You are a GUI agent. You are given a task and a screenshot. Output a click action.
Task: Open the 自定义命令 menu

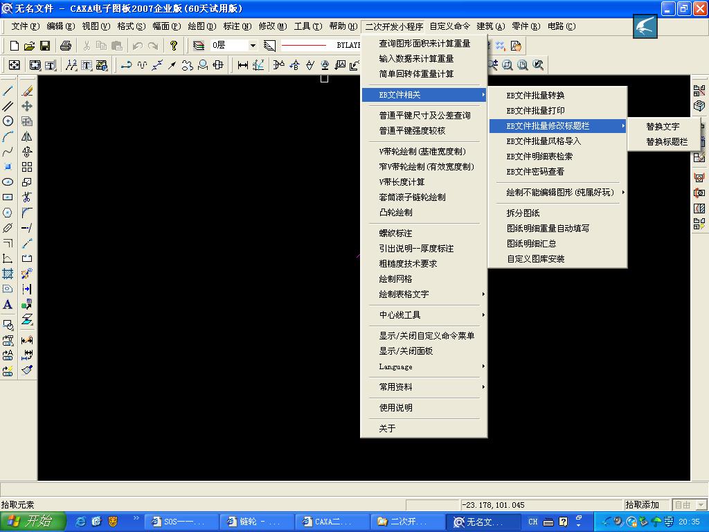[x=449, y=26]
